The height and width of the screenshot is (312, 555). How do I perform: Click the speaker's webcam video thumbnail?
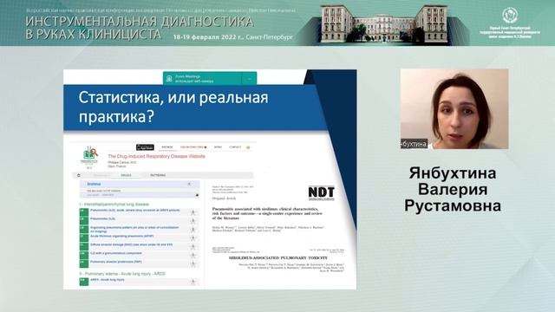coord(454,109)
